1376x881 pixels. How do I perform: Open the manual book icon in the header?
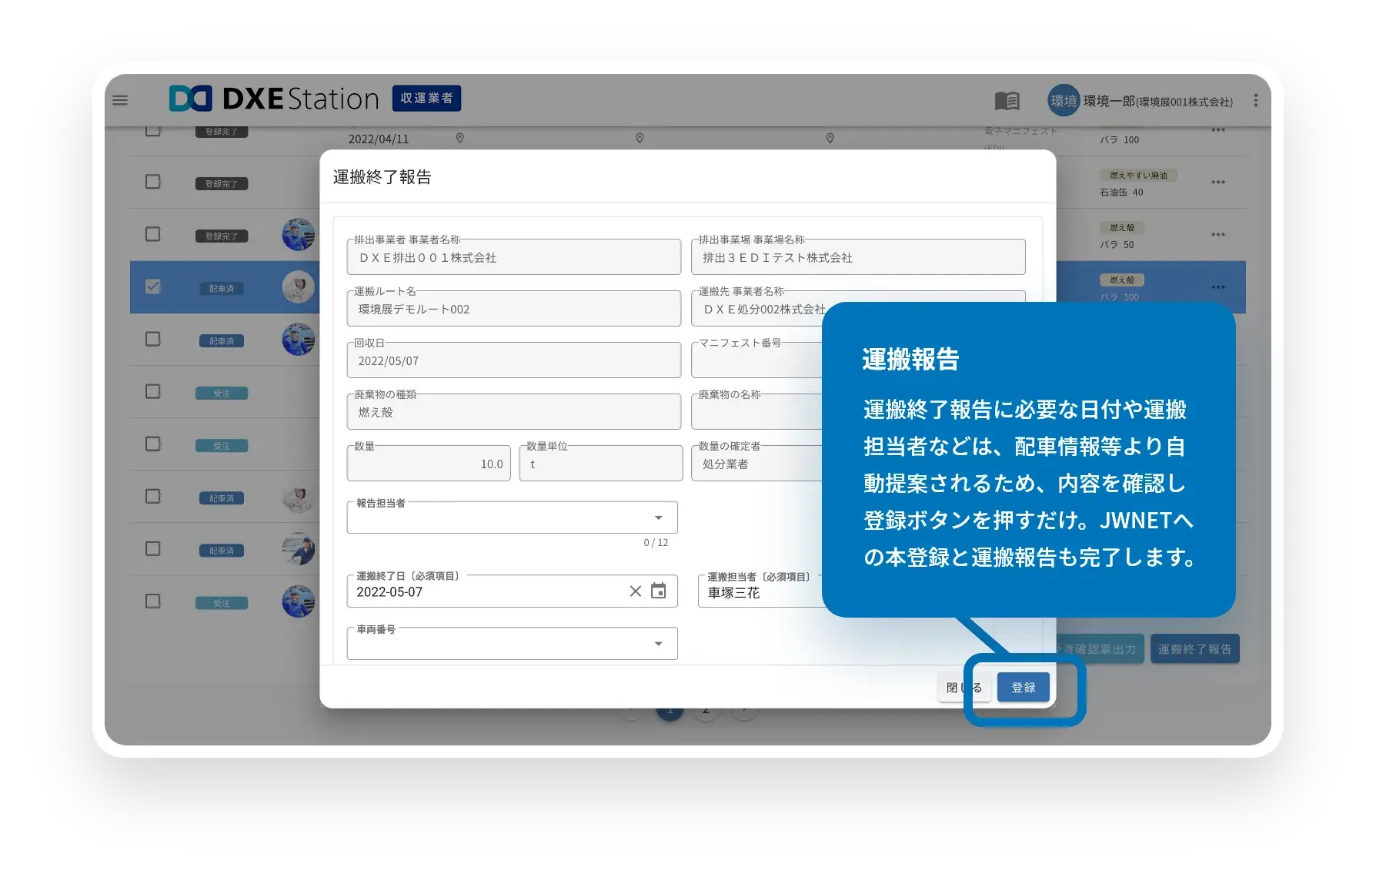coord(1008,100)
